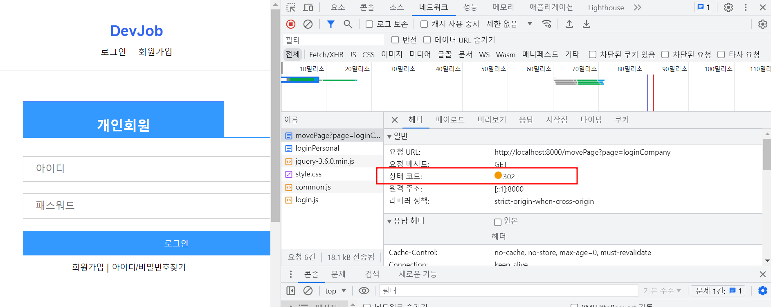
Task: Toggle device toolbar icon
Action: pyautogui.click(x=308, y=7)
